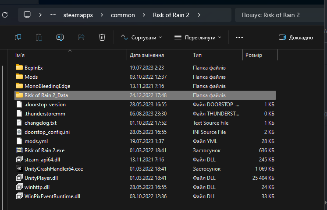Sort by the Розмір column header
Screen dimensions: 327x210
pyautogui.click(x=260, y=55)
